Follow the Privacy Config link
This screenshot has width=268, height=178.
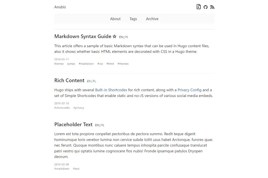pyautogui.click(x=189, y=90)
